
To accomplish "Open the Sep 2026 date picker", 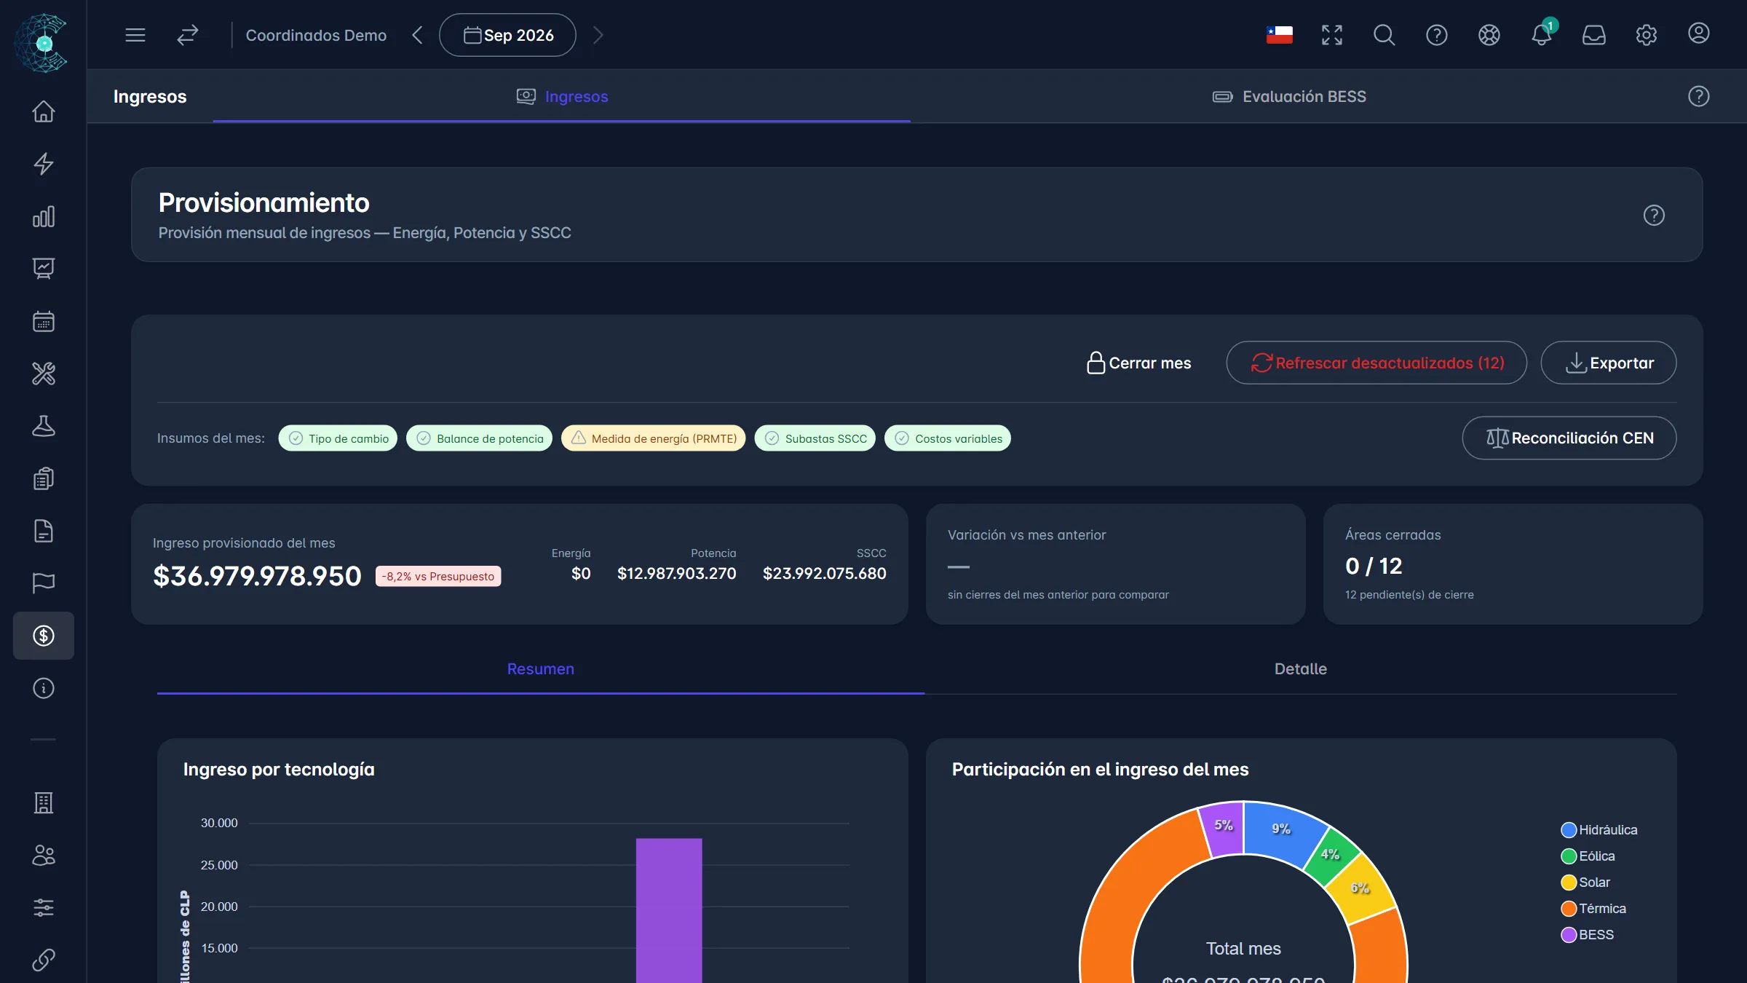I will [508, 35].
